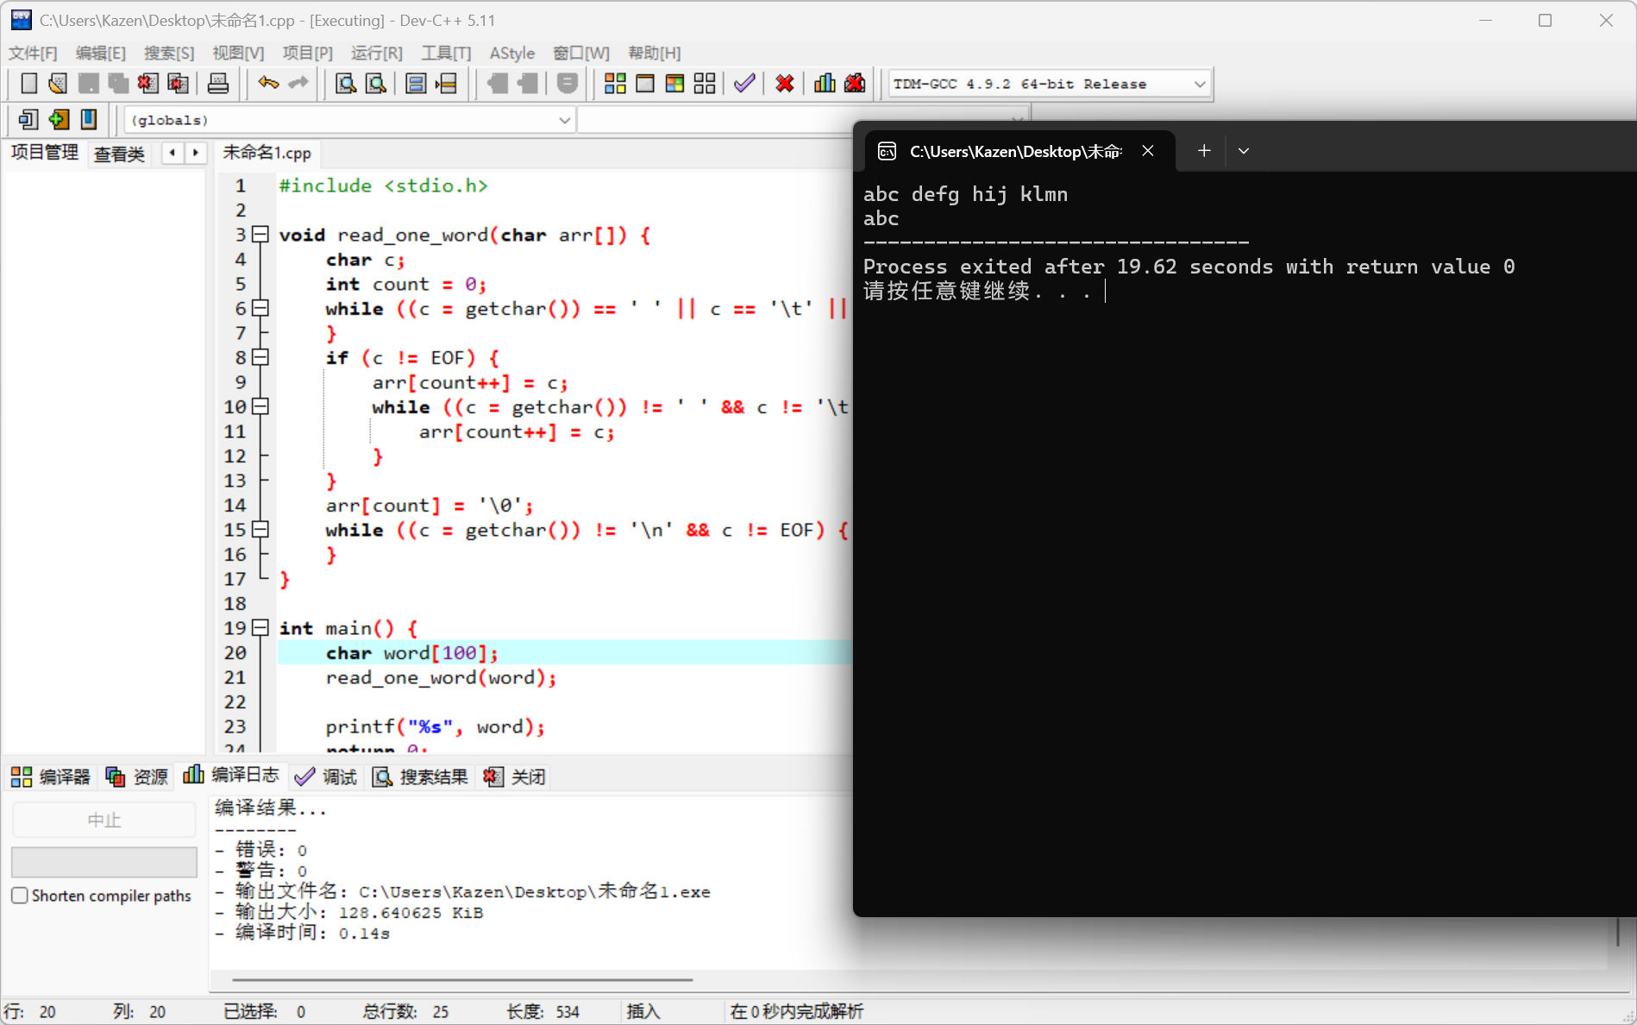The height and width of the screenshot is (1025, 1637).
Task: Open the AStyle menu
Action: coord(512,53)
